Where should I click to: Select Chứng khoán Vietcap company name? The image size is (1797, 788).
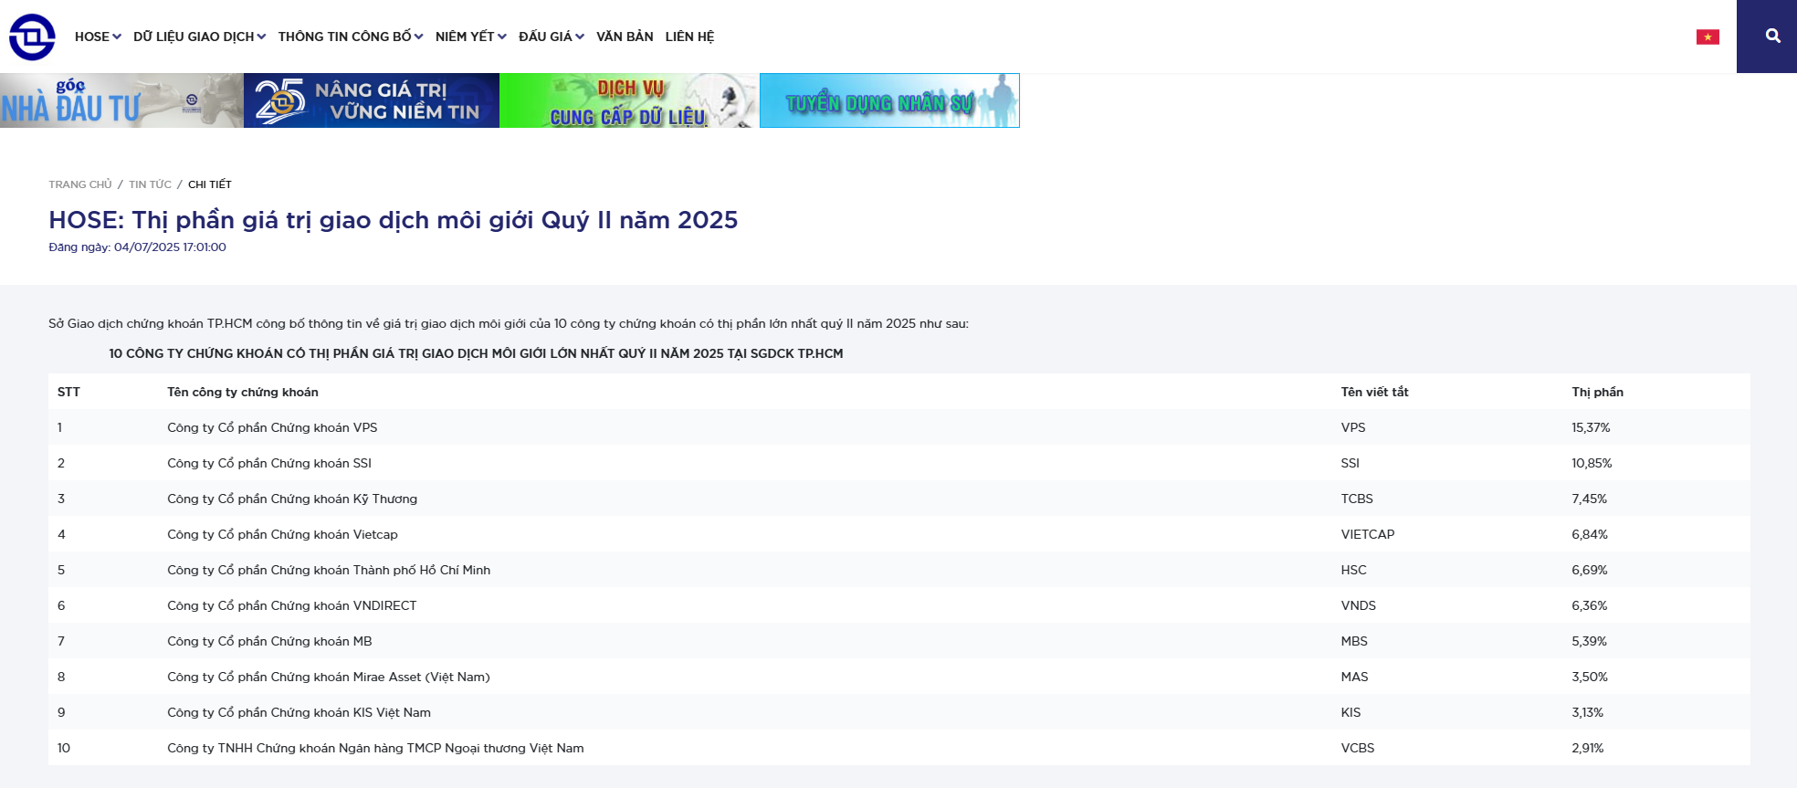[282, 534]
